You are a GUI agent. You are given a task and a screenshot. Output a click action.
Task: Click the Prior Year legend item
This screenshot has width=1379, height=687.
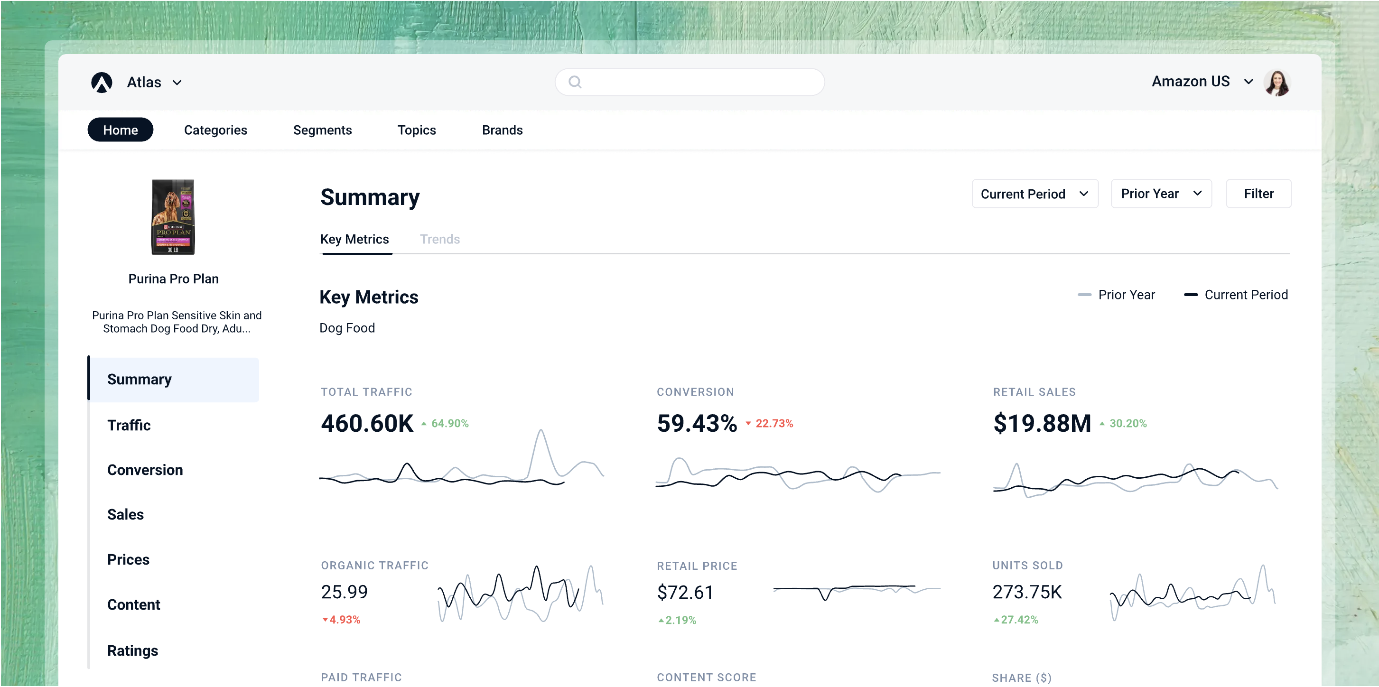click(x=1117, y=295)
